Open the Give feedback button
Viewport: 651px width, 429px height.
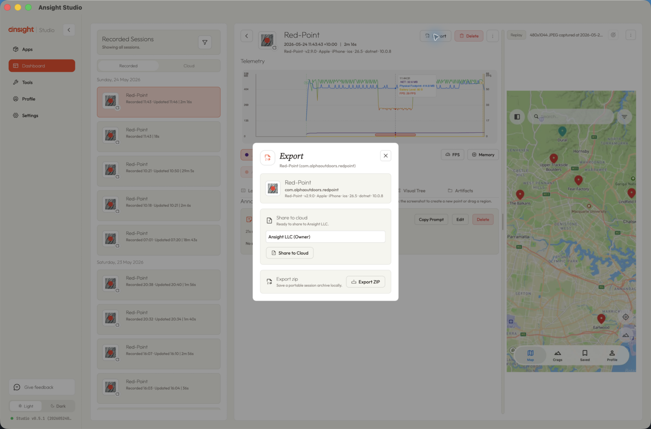point(42,387)
